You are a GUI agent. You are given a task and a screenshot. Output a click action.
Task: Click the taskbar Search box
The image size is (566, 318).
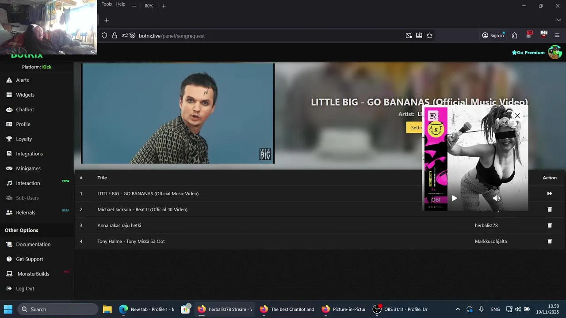click(x=57, y=309)
